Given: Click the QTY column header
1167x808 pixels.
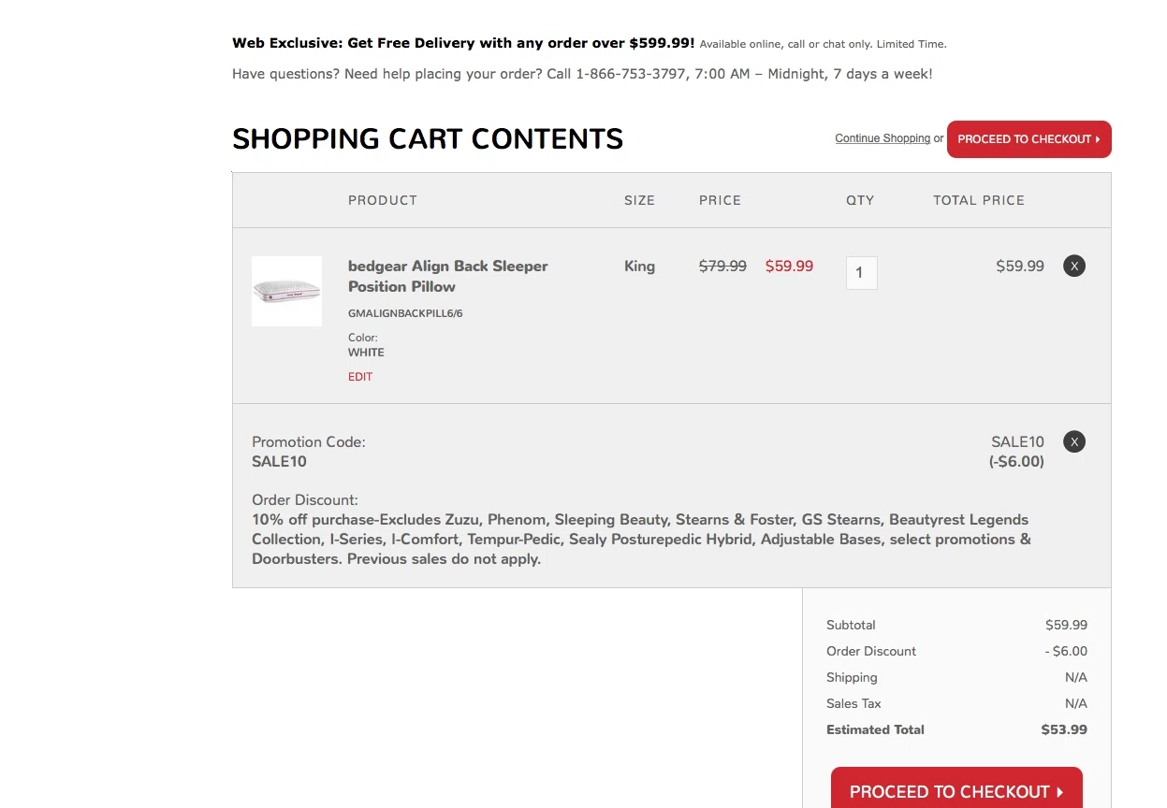Looking at the screenshot, I should point(860,200).
